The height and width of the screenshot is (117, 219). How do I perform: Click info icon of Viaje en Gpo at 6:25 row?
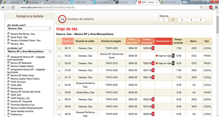click(x=157, y=63)
